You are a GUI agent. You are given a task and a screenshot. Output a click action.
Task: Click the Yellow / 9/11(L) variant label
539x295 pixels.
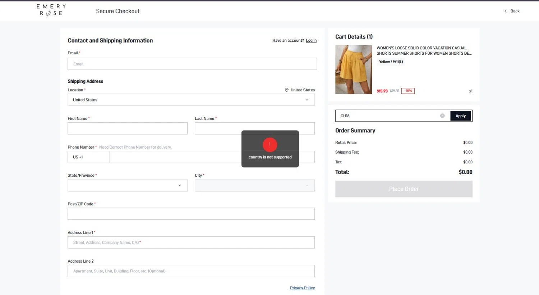[391, 62]
